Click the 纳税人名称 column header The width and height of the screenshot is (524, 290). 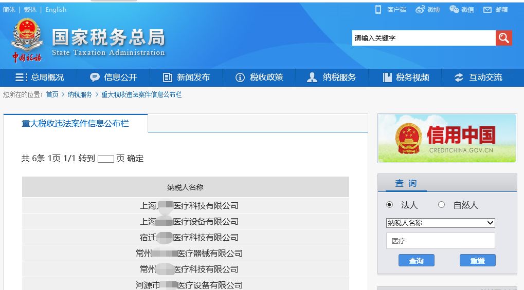(186, 187)
